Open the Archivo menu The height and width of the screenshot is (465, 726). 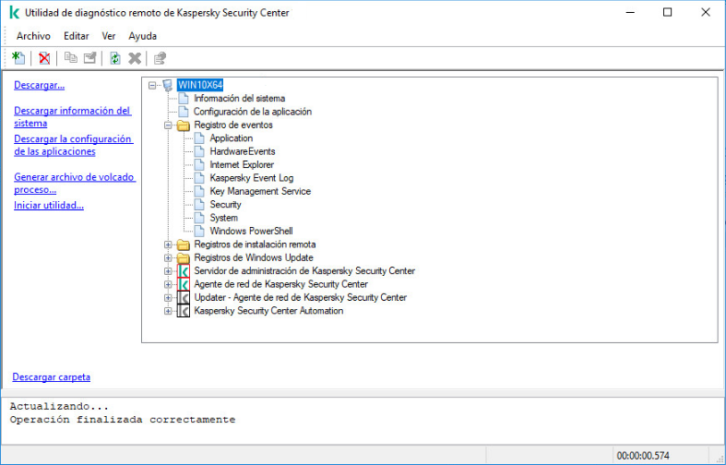(x=33, y=36)
